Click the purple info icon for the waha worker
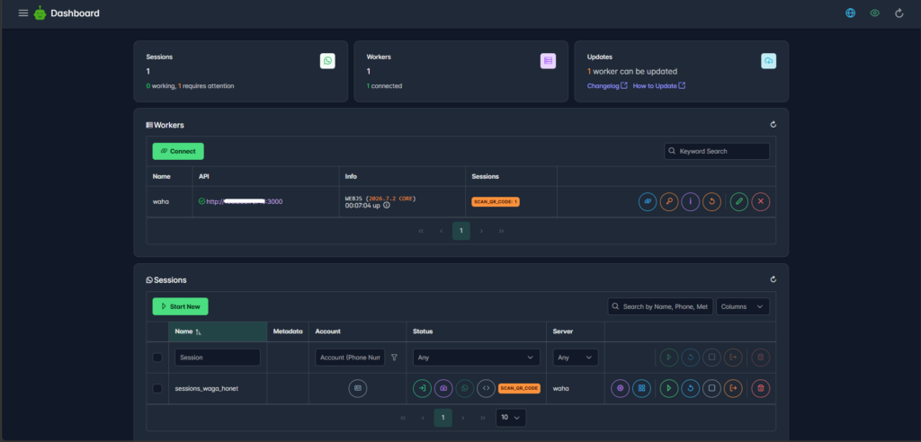The image size is (921, 442). click(690, 201)
